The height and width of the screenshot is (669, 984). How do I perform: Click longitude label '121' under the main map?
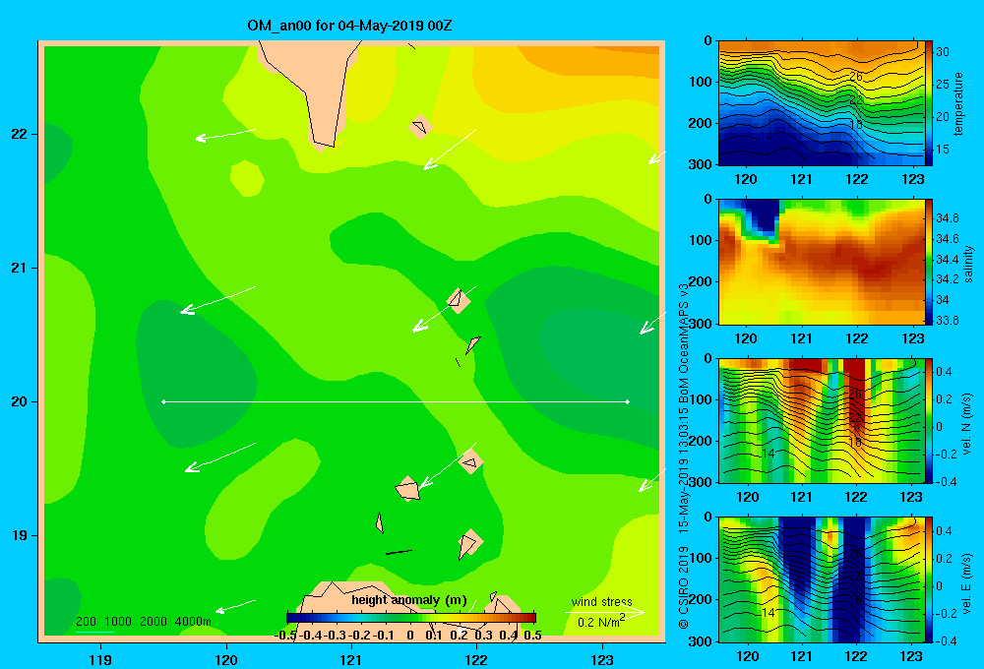coord(351,659)
